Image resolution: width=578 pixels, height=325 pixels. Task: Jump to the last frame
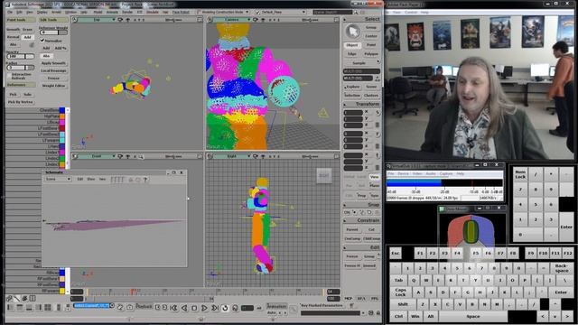tap(215, 308)
